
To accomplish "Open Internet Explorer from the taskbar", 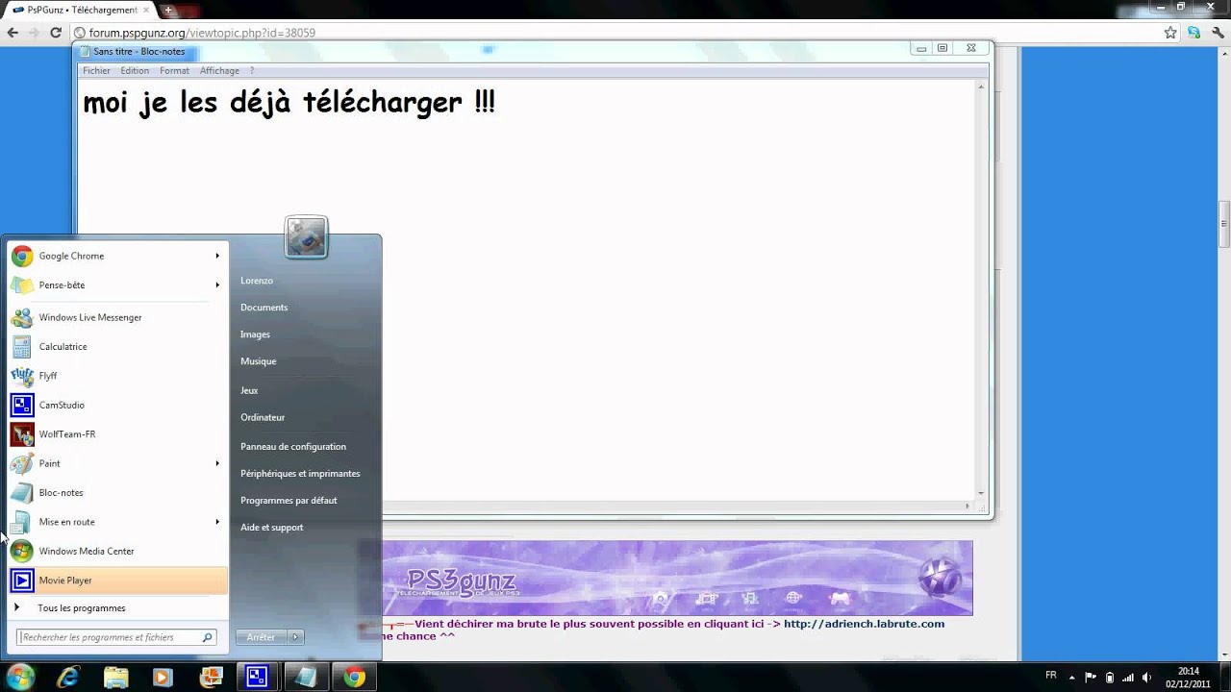I will pyautogui.click(x=67, y=677).
